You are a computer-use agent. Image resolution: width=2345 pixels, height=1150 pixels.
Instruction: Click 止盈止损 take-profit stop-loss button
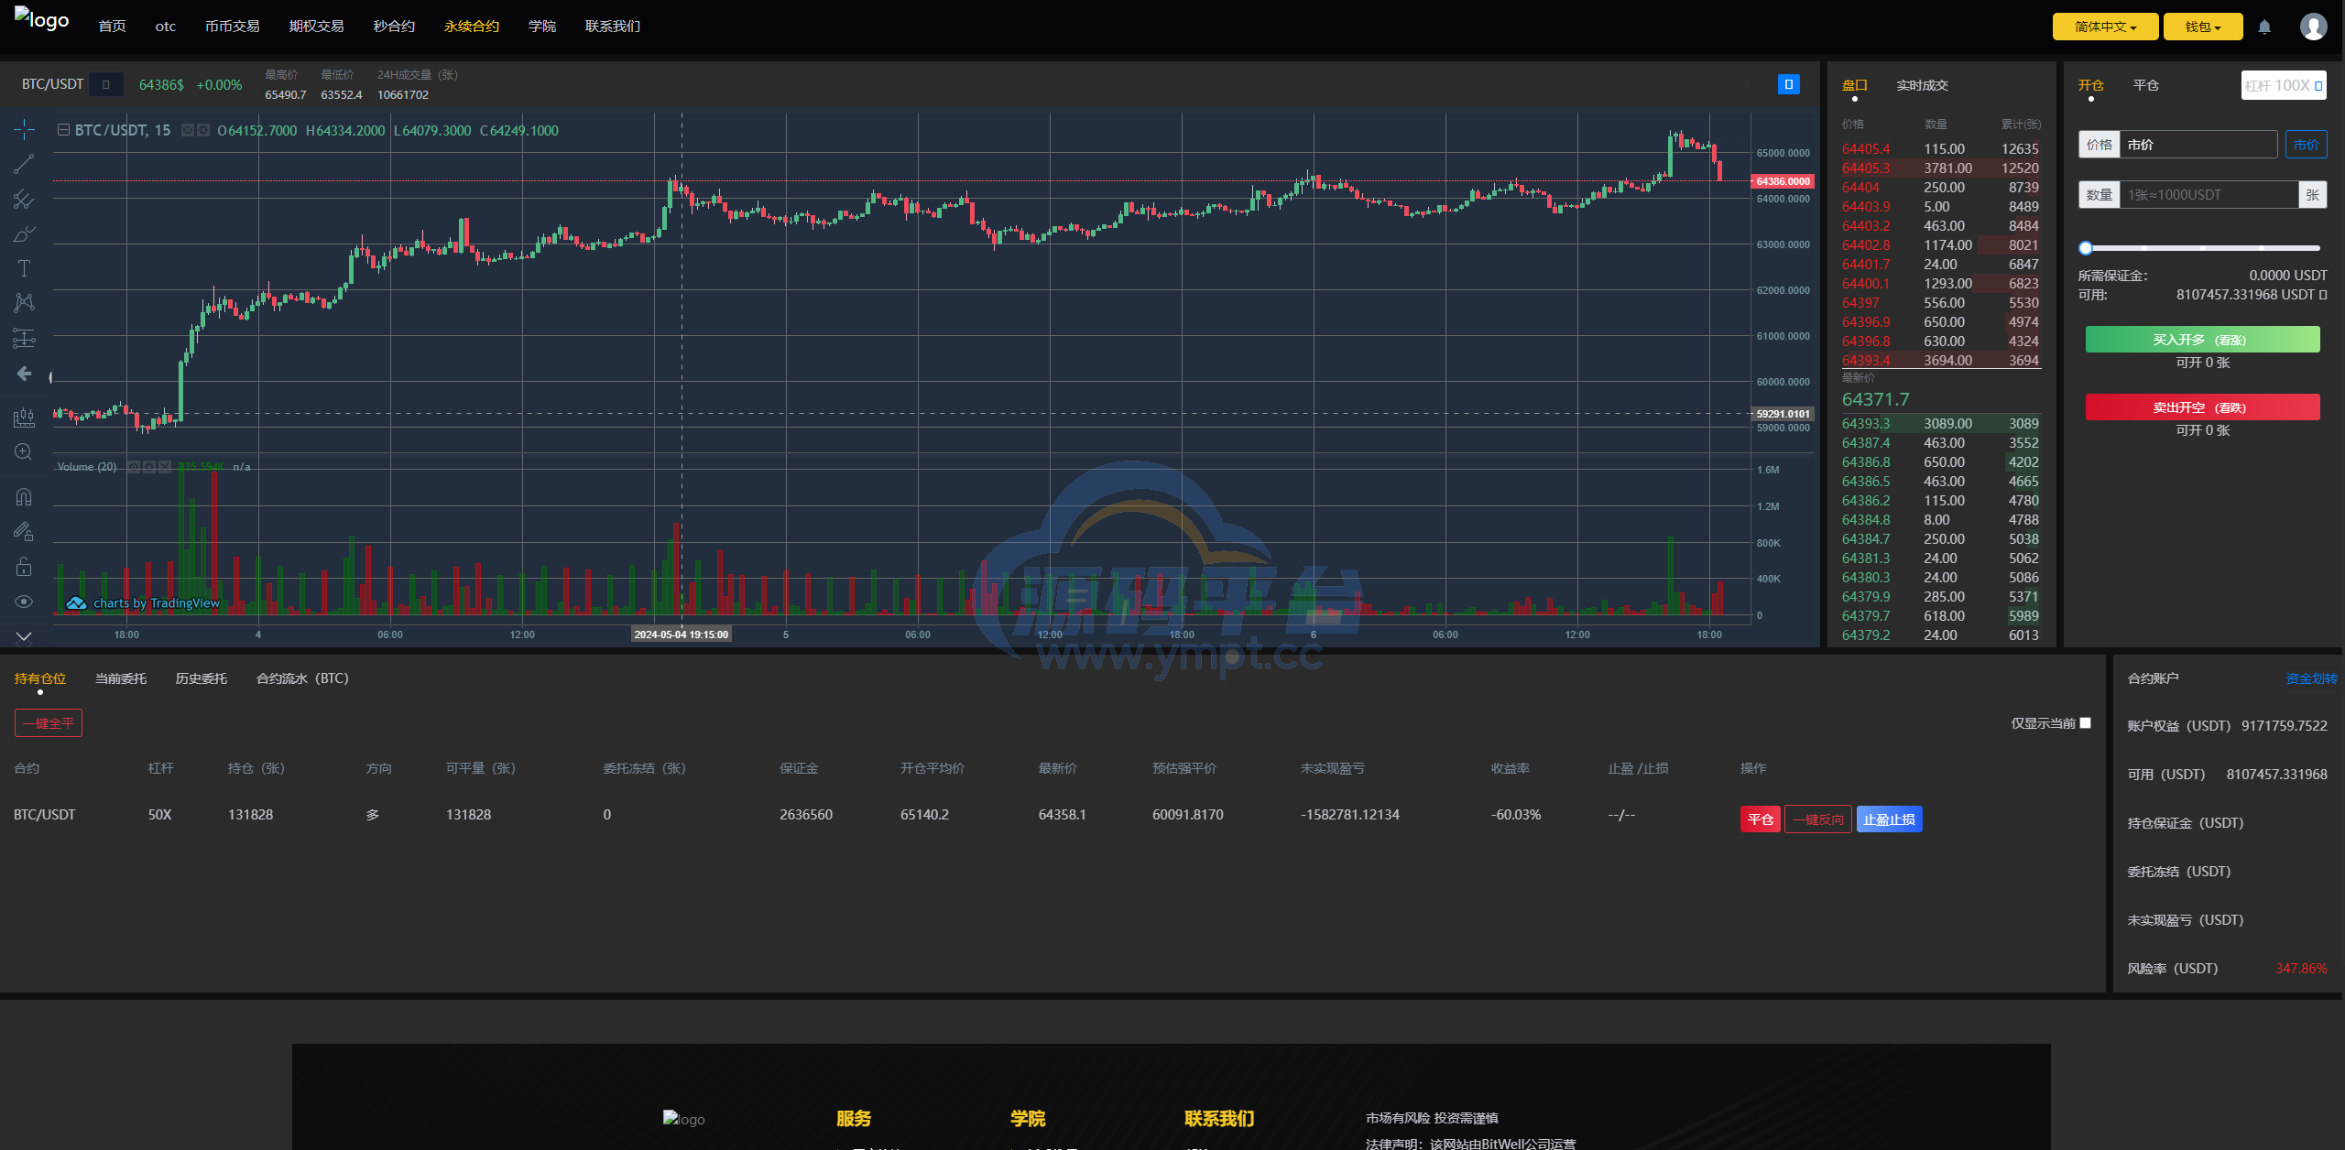tap(1889, 819)
